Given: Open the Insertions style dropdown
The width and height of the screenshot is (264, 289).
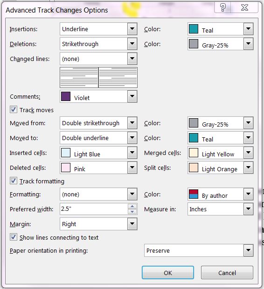Looking at the screenshot, I should point(132,29).
